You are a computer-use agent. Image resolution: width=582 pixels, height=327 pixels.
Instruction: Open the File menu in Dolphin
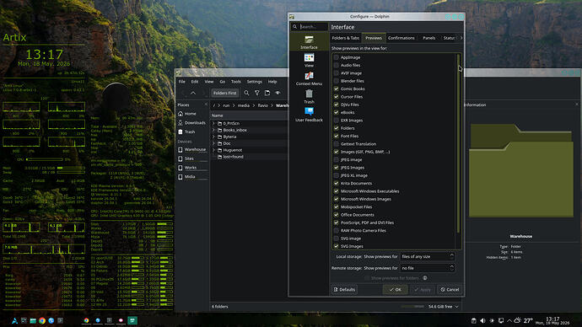(182, 82)
